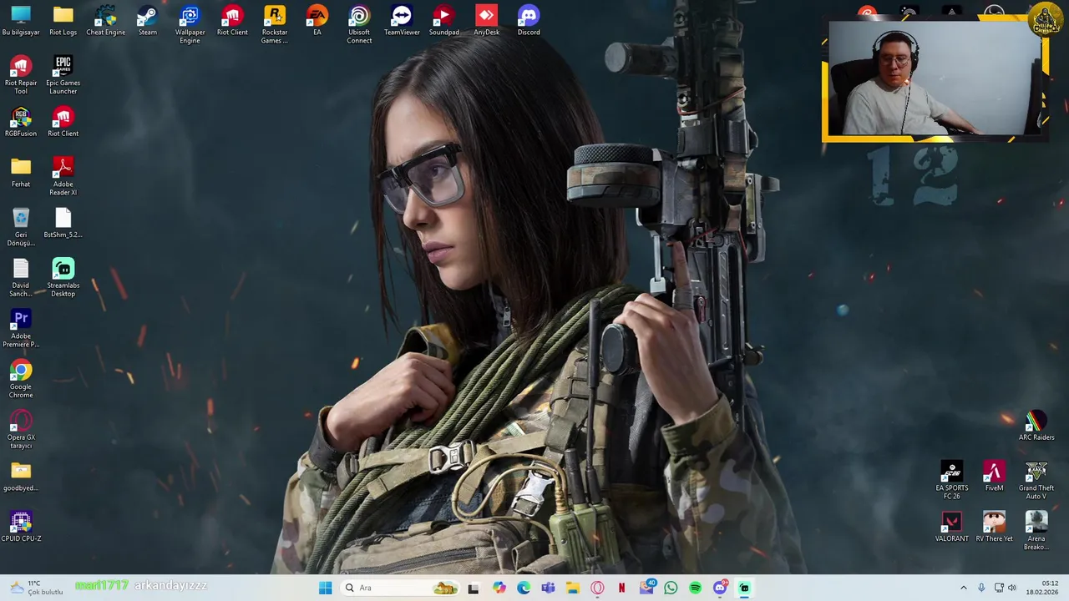Screen dimensions: 1069x601
Task: Open Netflix from the taskbar
Action: coord(621,588)
